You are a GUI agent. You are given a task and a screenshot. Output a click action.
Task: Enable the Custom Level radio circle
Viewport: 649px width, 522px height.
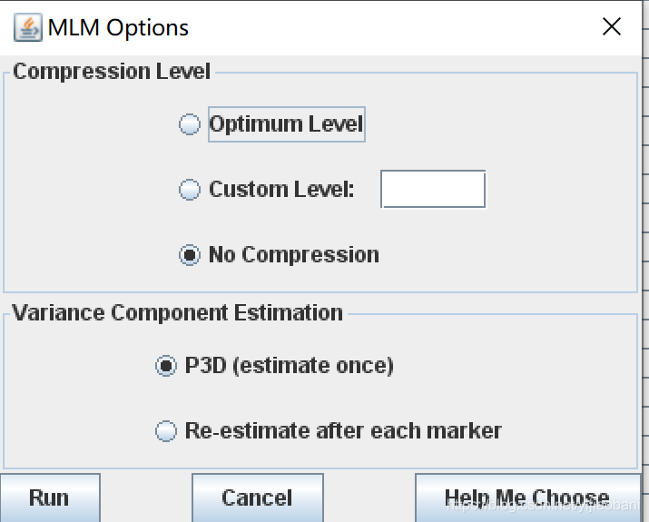pos(190,190)
